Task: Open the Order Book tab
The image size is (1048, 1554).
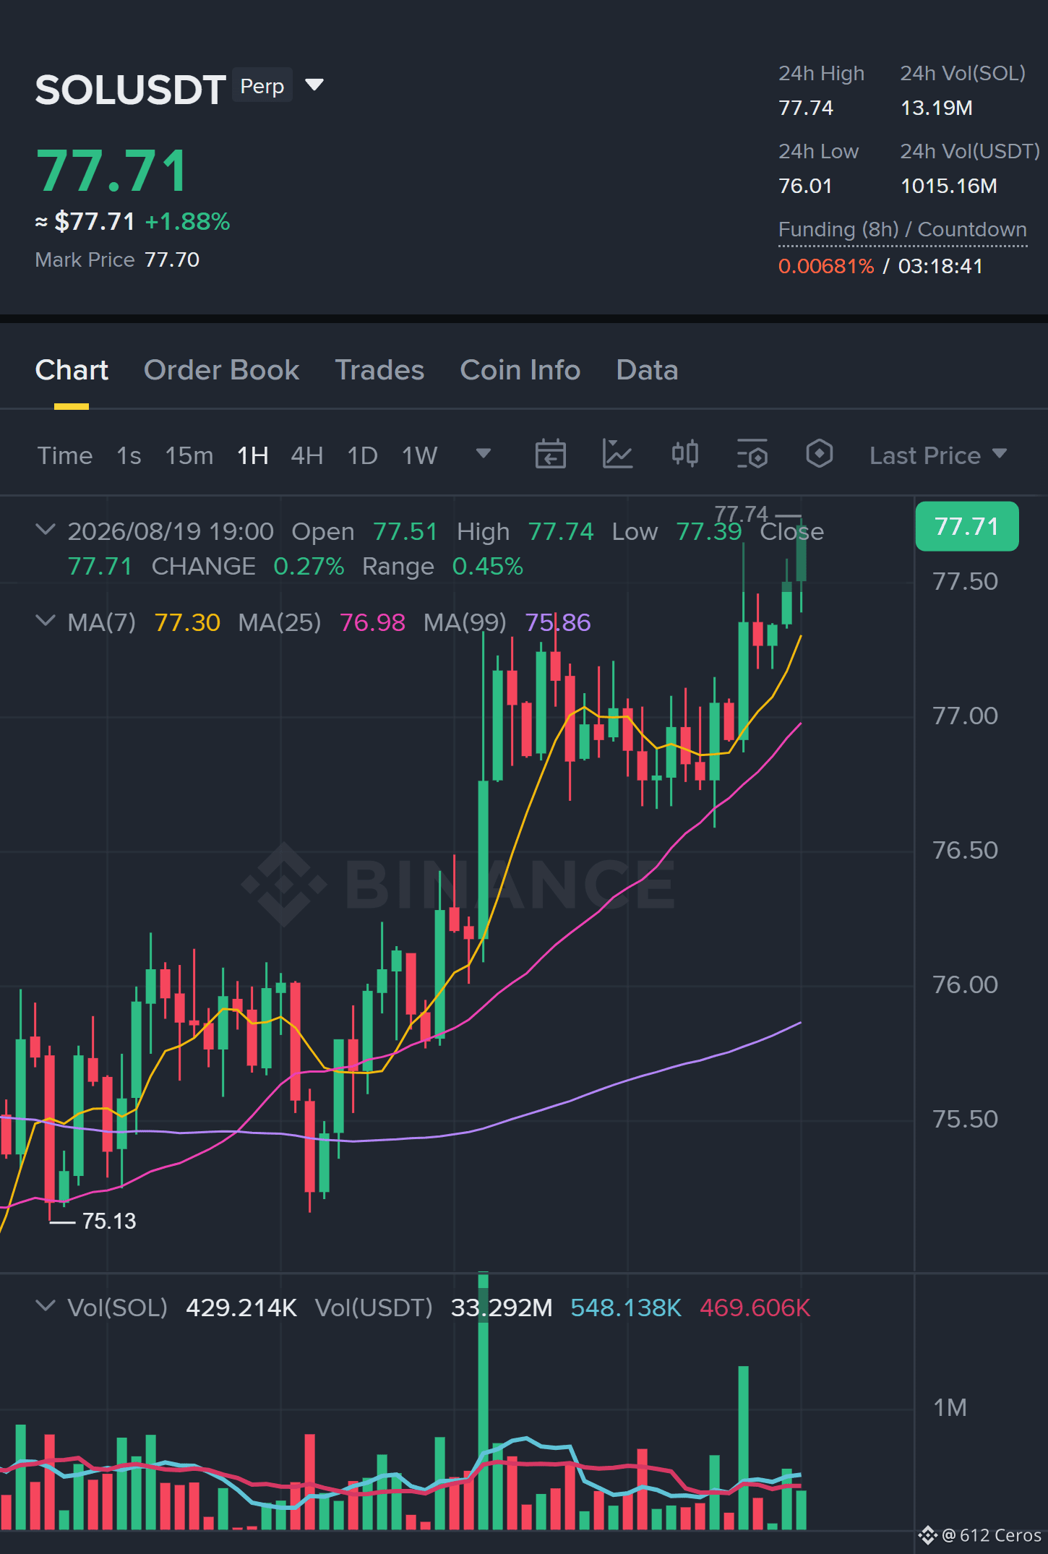Action: tap(221, 370)
